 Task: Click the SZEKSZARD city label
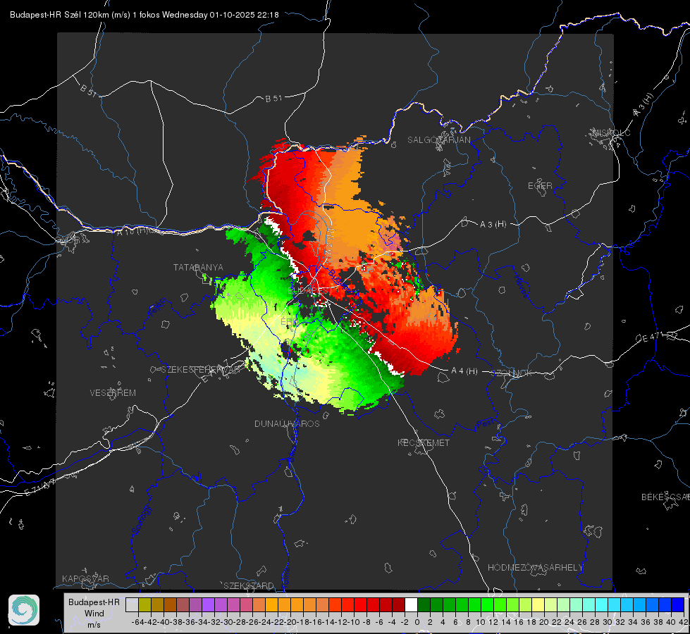click(248, 586)
